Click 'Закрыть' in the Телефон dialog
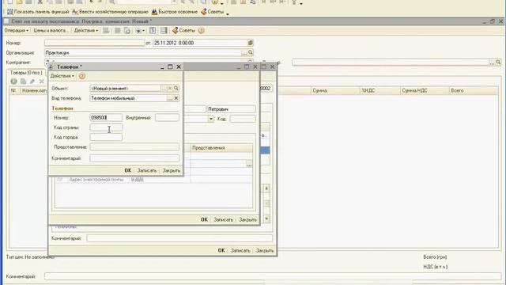This screenshot has height=285, width=506. [171, 170]
